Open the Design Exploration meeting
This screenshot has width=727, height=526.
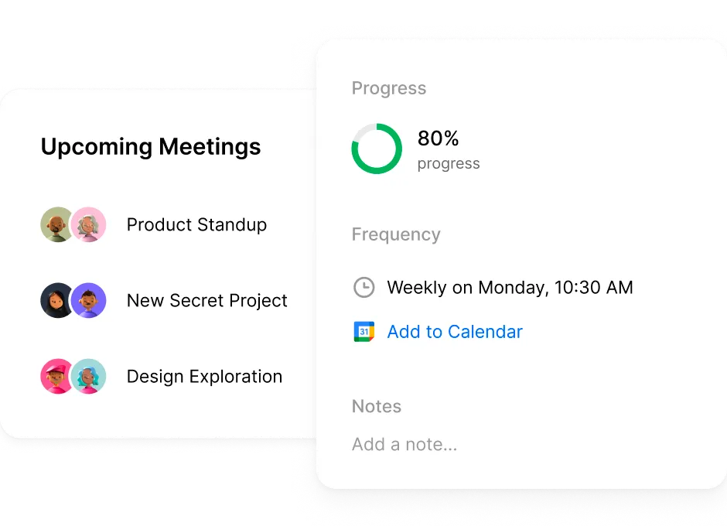(204, 377)
